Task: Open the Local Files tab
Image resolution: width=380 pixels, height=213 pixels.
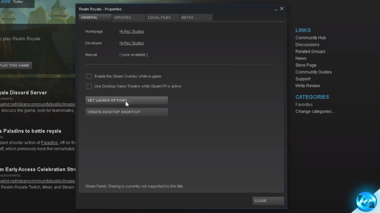Action: (162, 17)
